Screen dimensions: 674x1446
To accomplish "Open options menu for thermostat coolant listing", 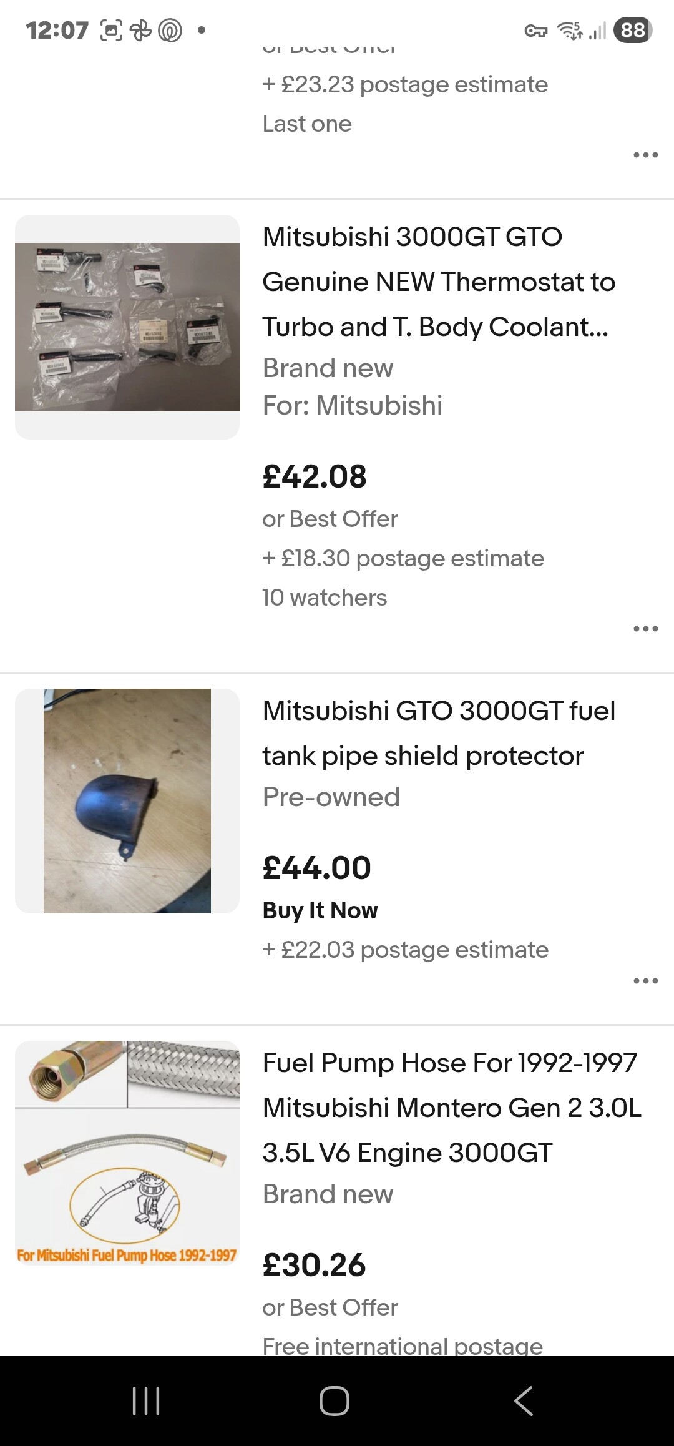I will click(645, 629).
